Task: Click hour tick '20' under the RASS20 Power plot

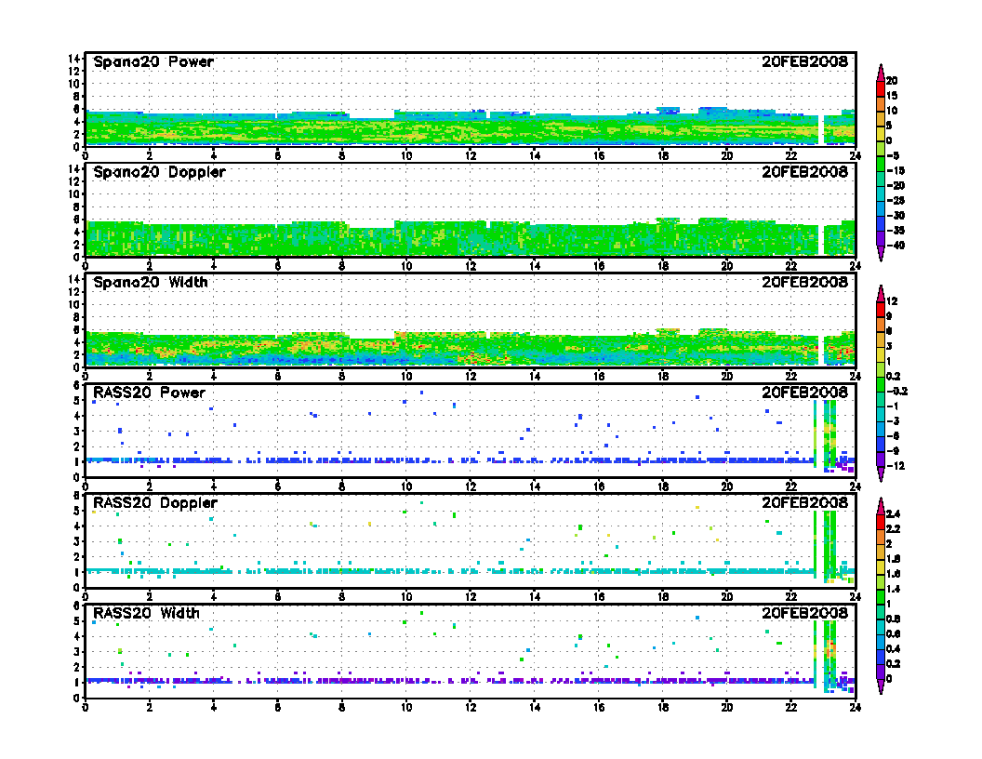Action: (726, 486)
